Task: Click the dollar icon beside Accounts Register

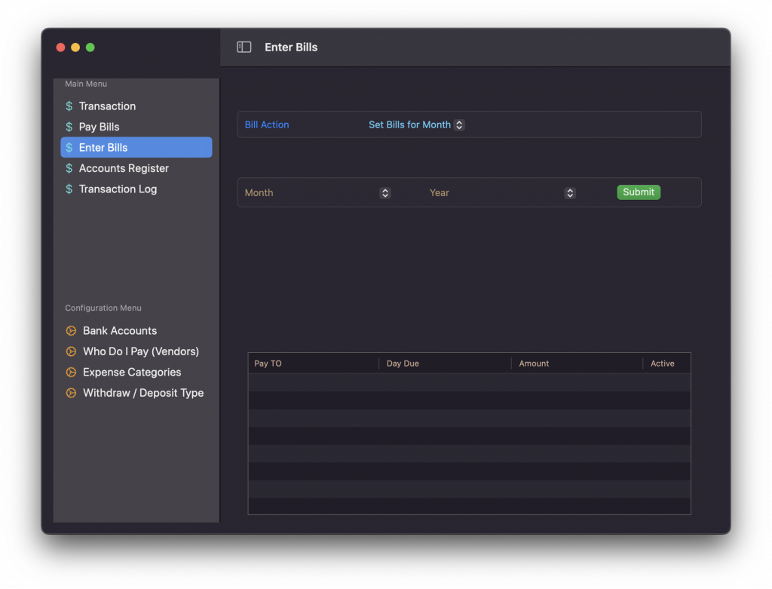Action: click(69, 168)
